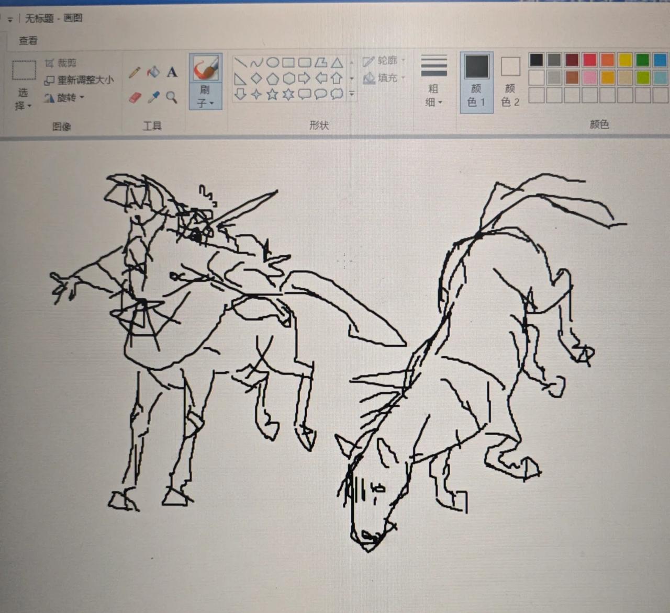Viewport: 670px width, 613px height.
Task: Choose the Four-point star shape
Action: (x=256, y=95)
